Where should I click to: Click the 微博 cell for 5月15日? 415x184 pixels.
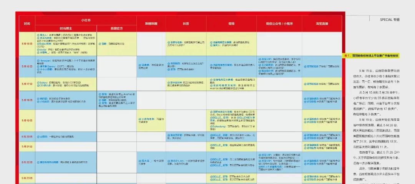(231, 44)
